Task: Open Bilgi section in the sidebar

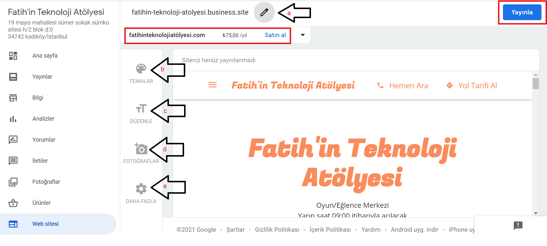Action: pos(38,98)
